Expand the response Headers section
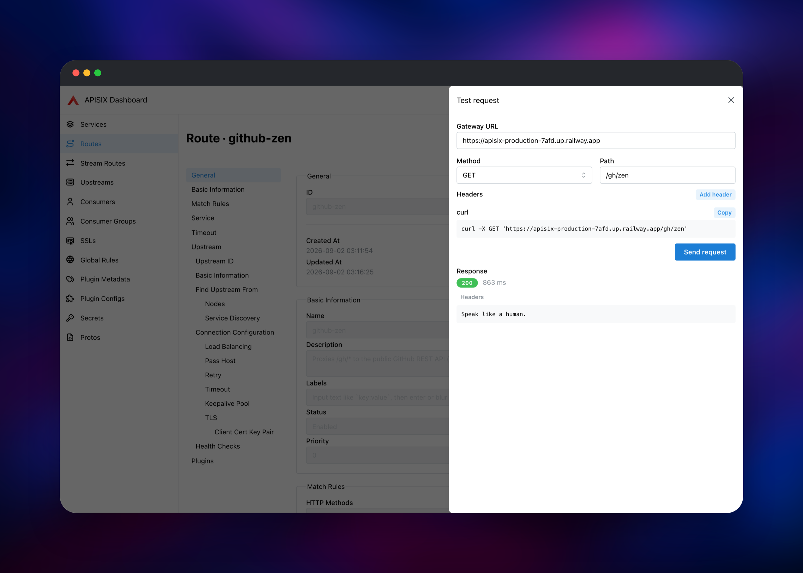Viewport: 803px width, 573px height. point(472,297)
